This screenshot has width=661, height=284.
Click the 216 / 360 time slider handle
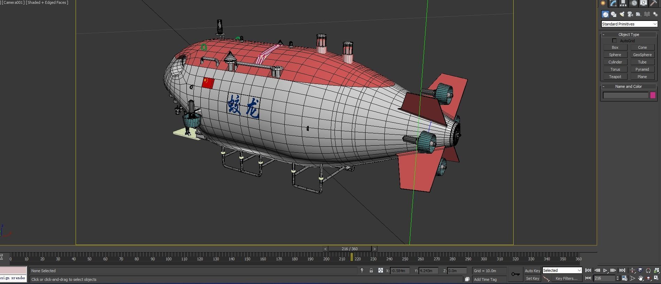(x=349, y=249)
